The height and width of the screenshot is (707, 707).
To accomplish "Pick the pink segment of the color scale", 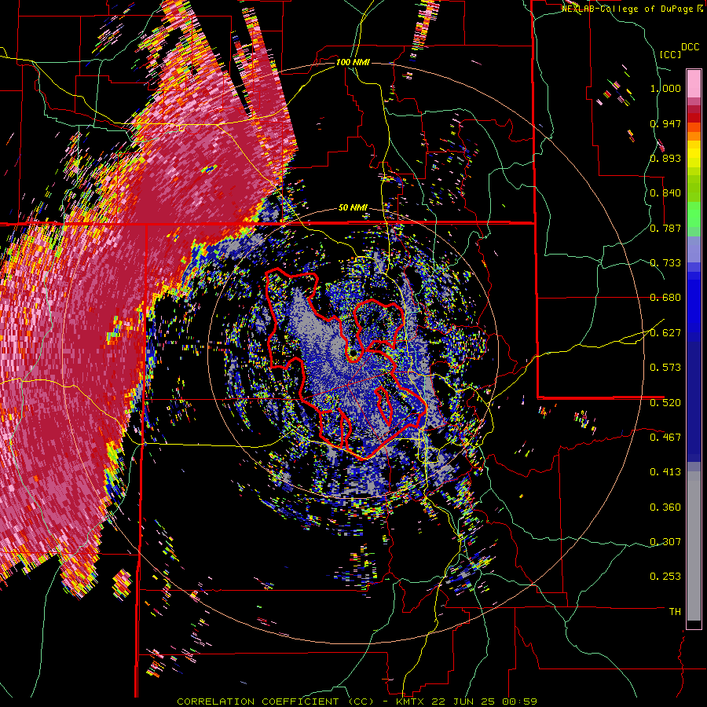I will 694,84.
